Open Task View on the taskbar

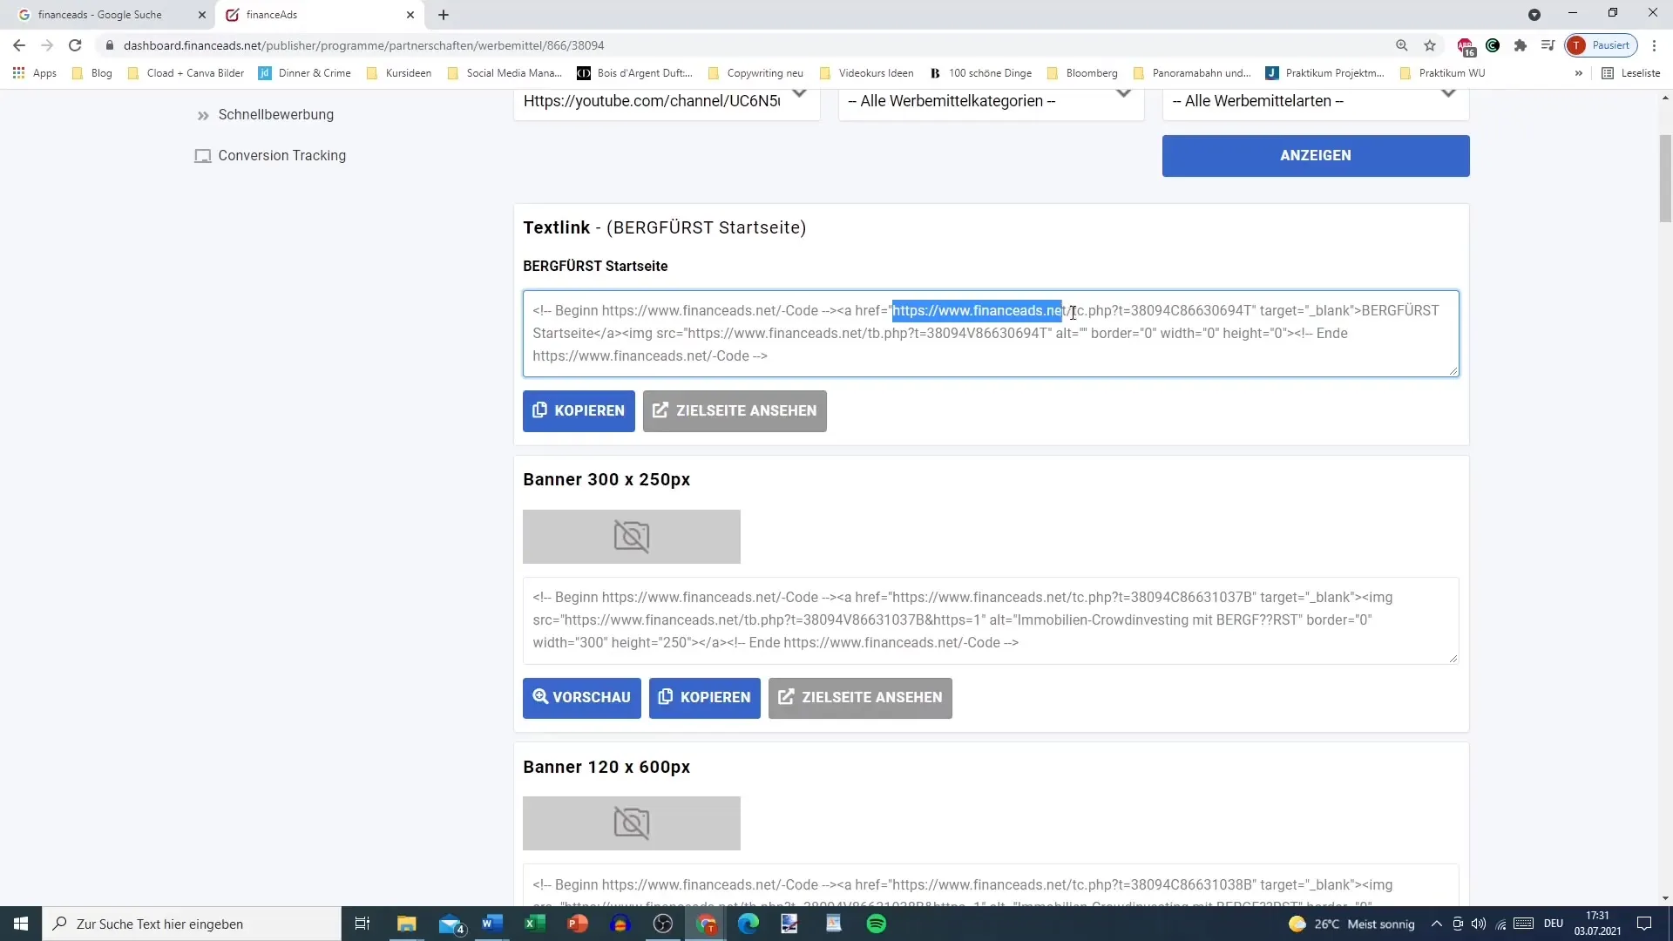click(x=362, y=924)
